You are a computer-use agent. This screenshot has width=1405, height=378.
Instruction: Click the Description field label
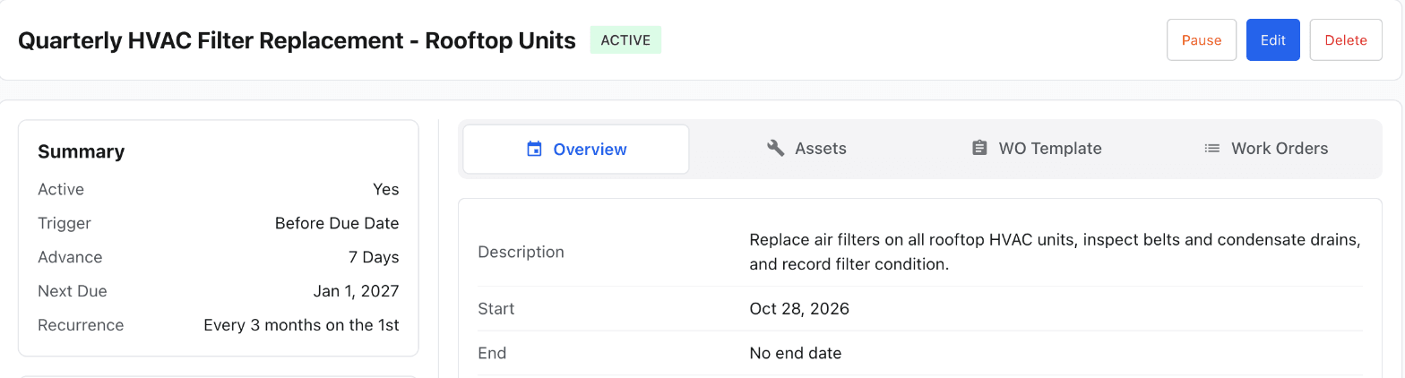pyautogui.click(x=521, y=252)
